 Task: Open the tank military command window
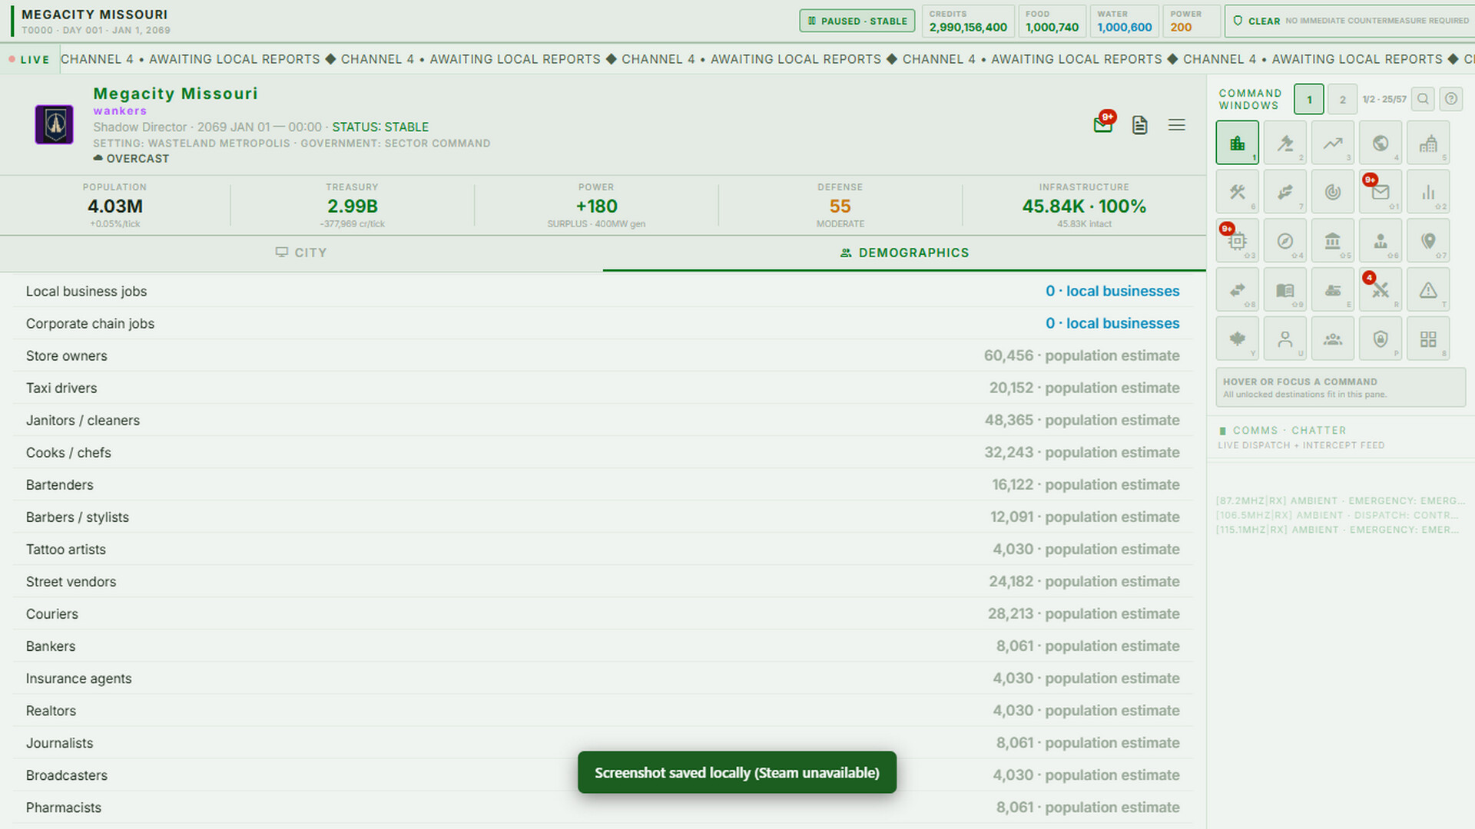(1332, 290)
